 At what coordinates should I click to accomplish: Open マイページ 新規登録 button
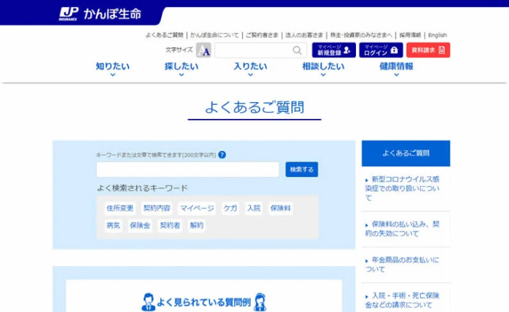pyautogui.click(x=334, y=50)
